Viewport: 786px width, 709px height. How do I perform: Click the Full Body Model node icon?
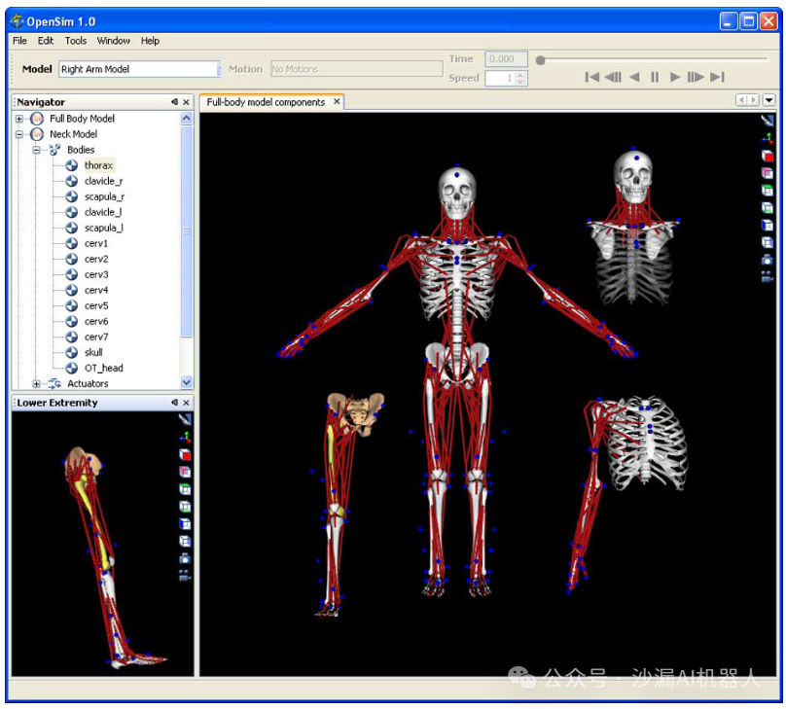[x=37, y=119]
